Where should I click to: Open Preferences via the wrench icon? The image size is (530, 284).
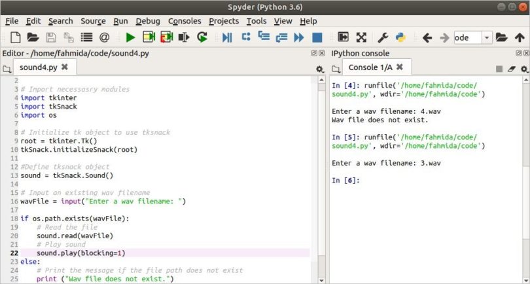383,37
